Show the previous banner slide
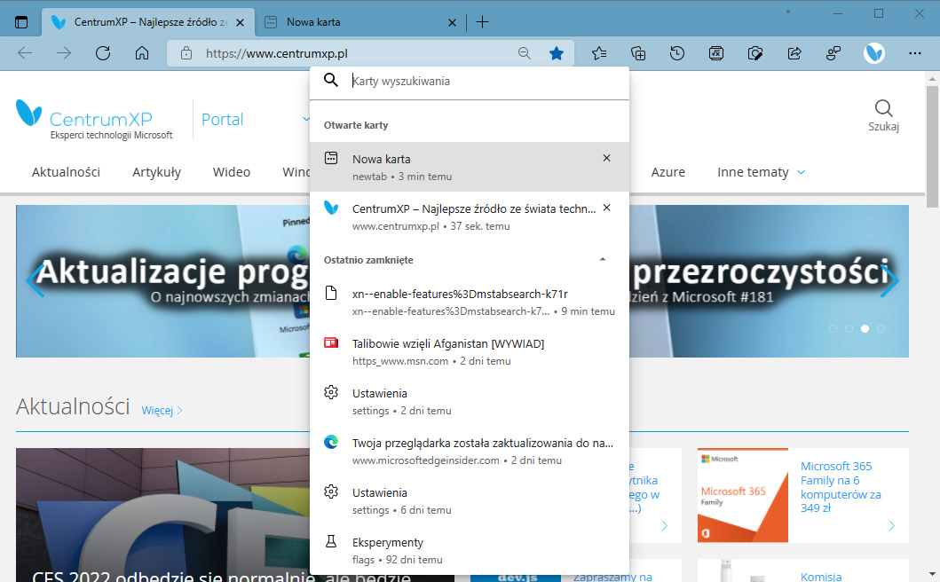The height and width of the screenshot is (582, 940). [35, 280]
